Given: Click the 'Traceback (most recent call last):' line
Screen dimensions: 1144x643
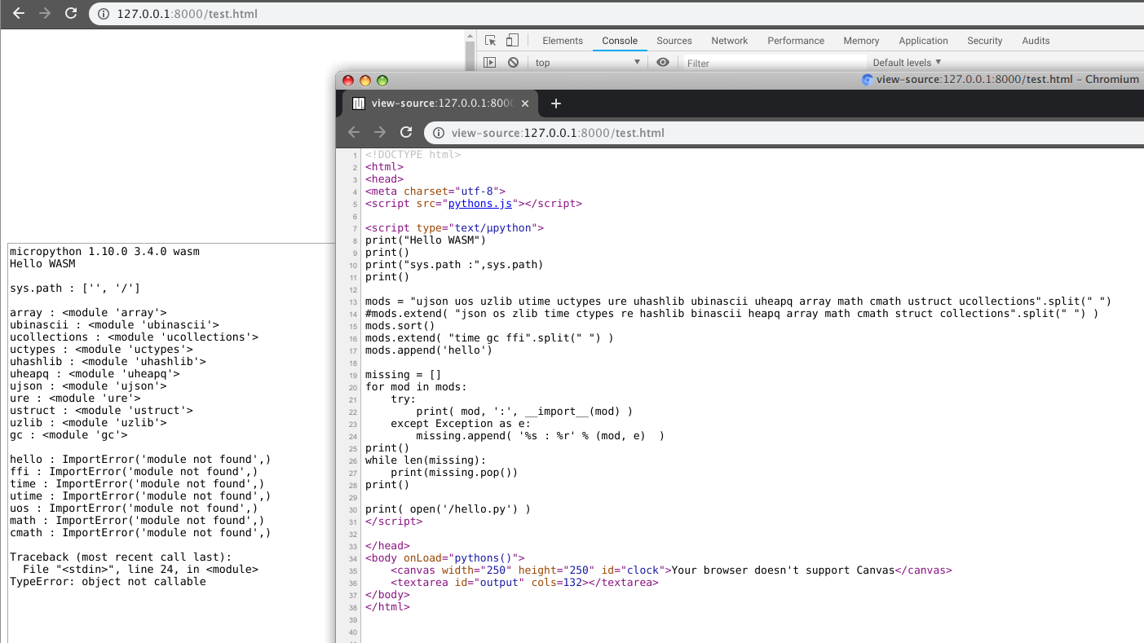Looking at the screenshot, I should 121,557.
